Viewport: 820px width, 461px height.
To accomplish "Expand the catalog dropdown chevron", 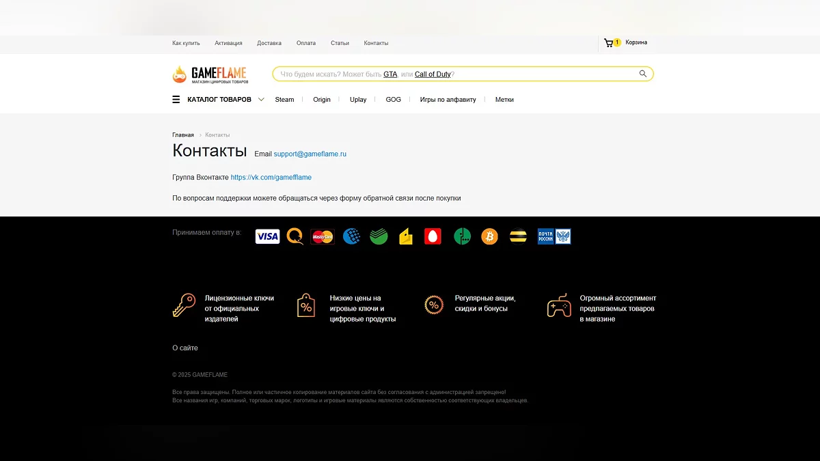I will click(261, 100).
